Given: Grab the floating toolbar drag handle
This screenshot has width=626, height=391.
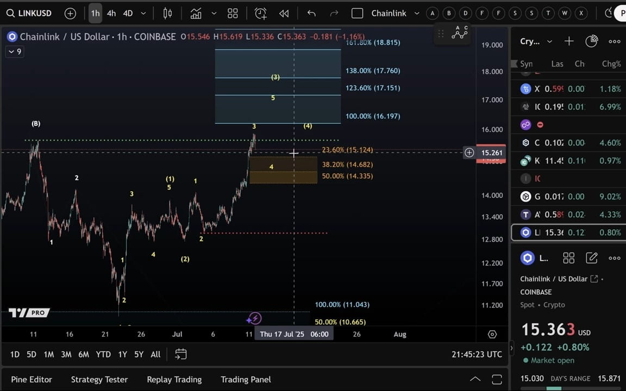Looking at the screenshot, I should tap(441, 34).
